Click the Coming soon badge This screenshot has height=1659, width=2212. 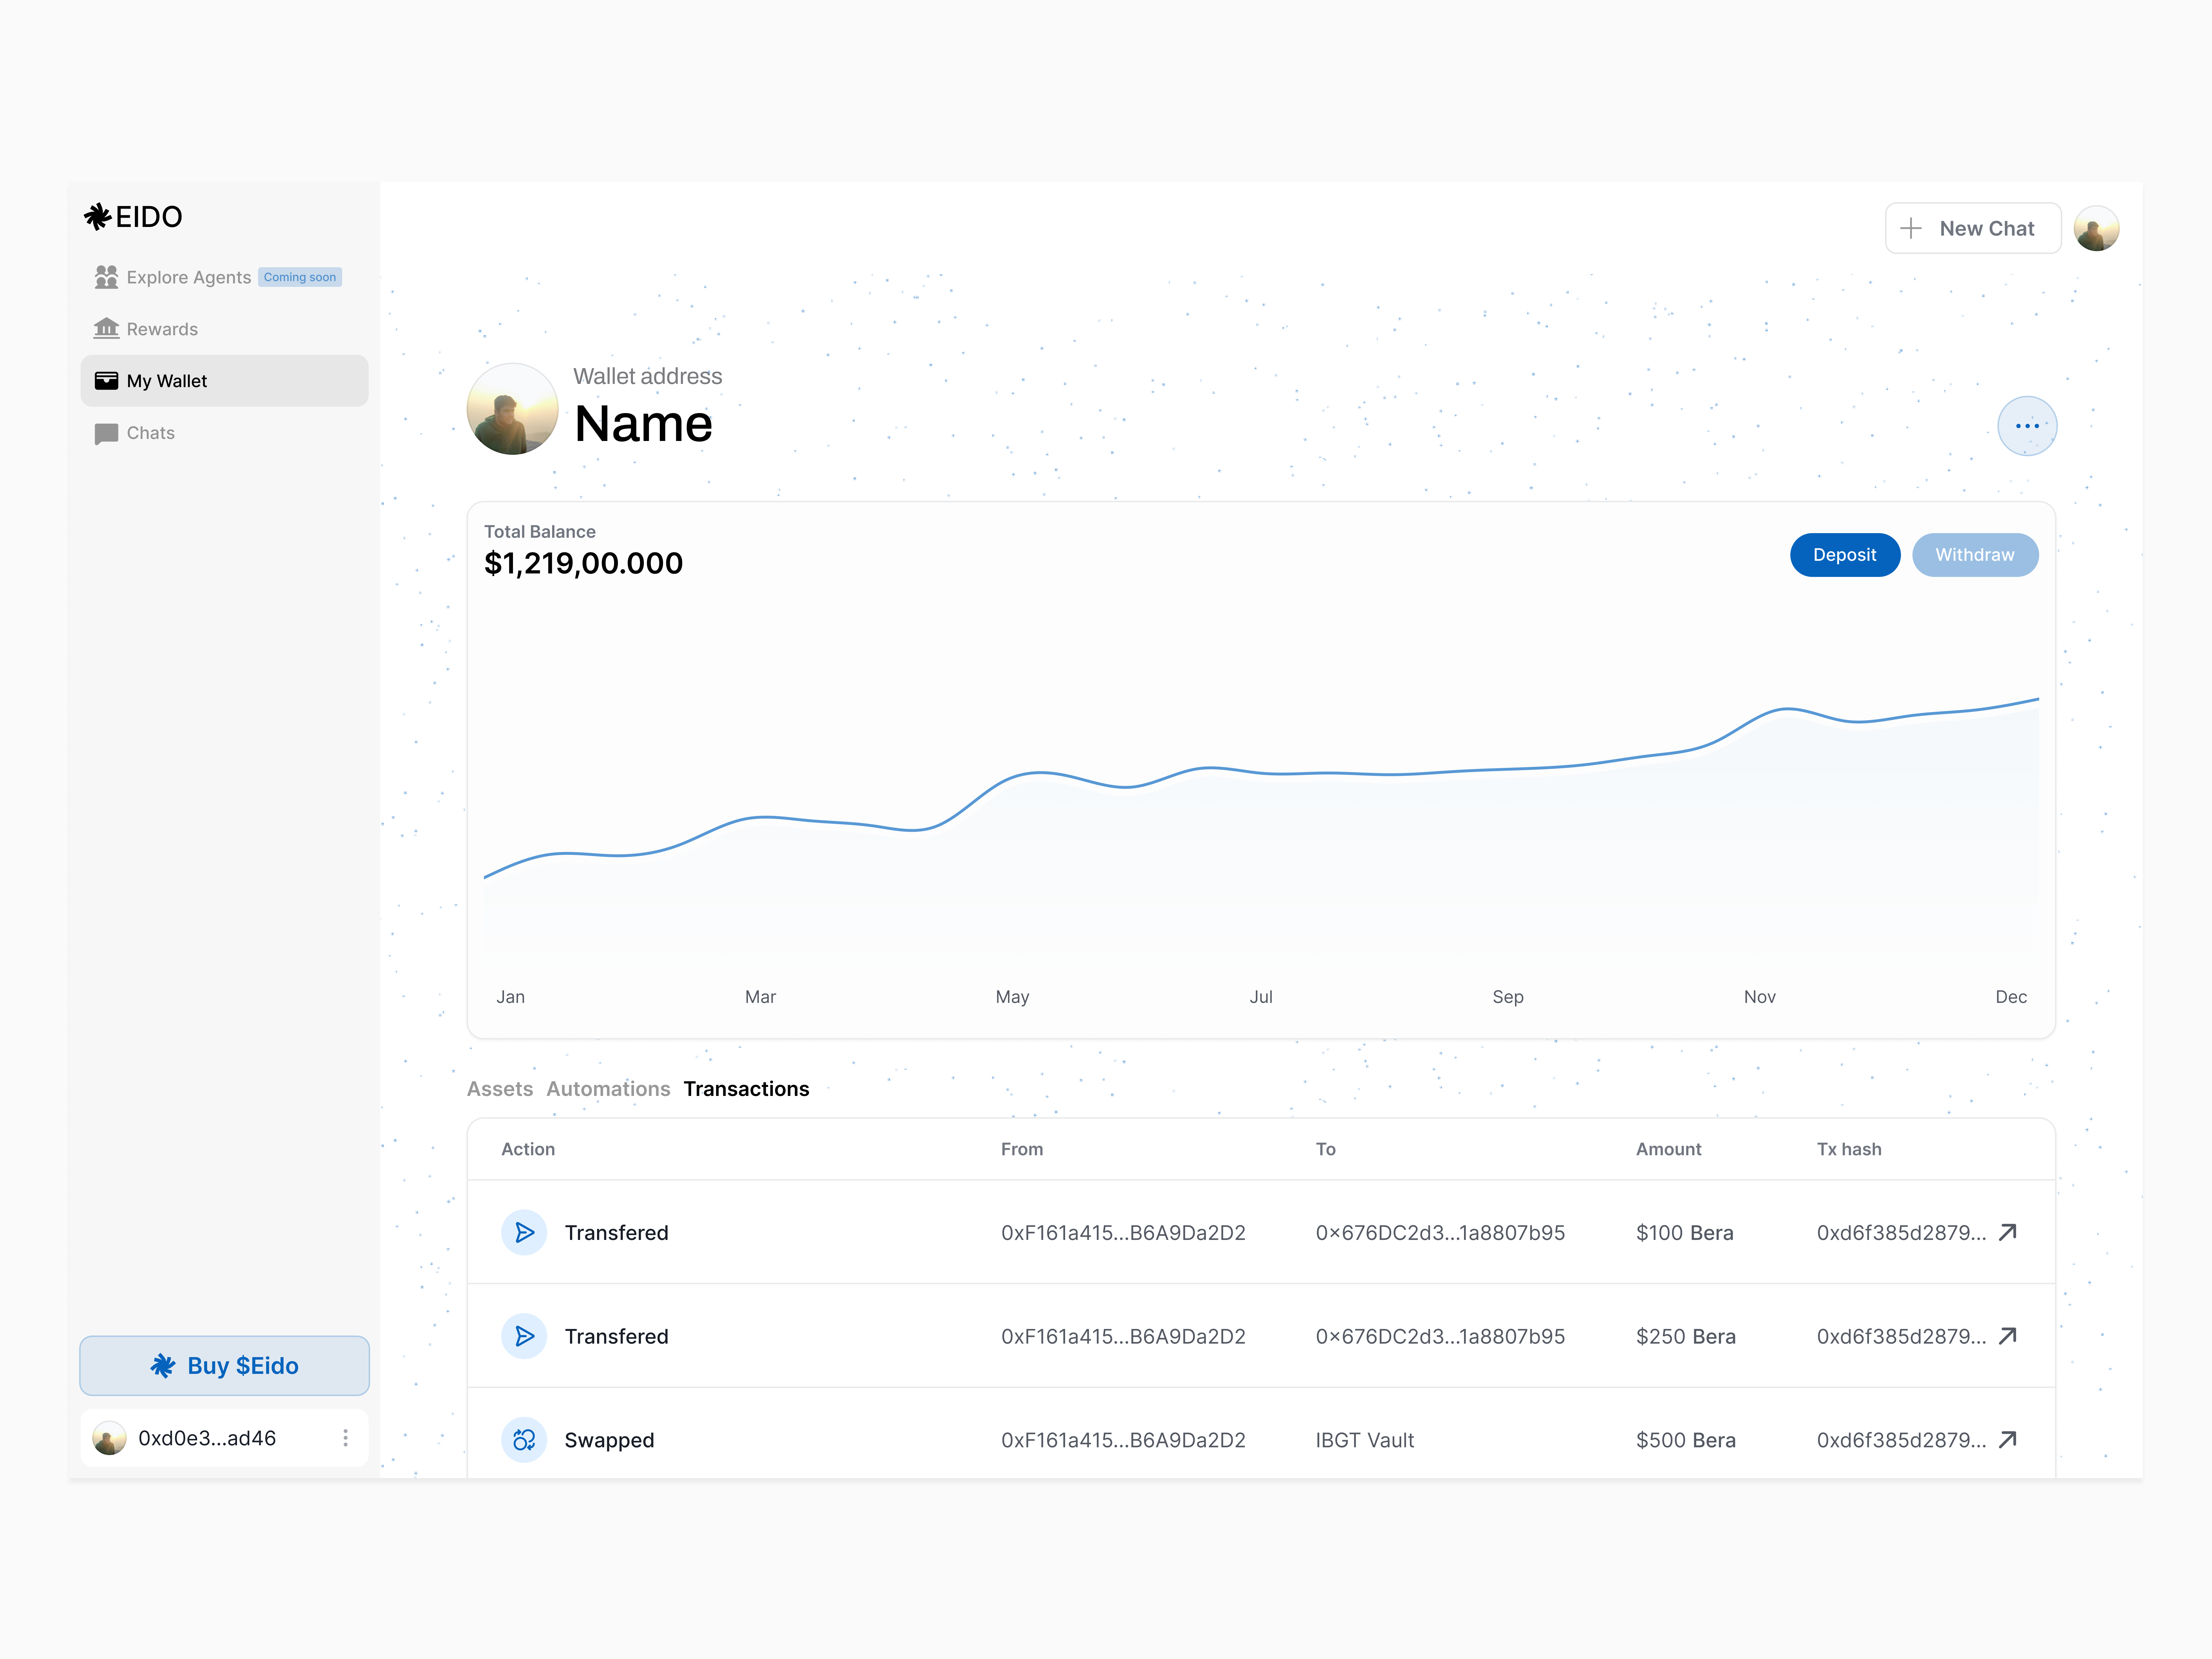[x=300, y=277]
